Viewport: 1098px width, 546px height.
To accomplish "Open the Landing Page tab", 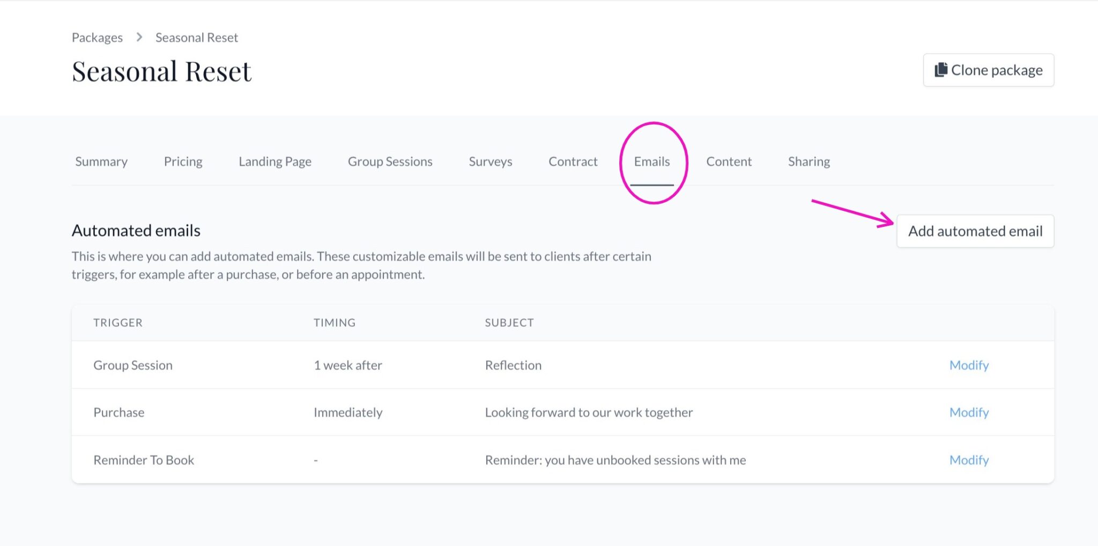I will pos(274,161).
